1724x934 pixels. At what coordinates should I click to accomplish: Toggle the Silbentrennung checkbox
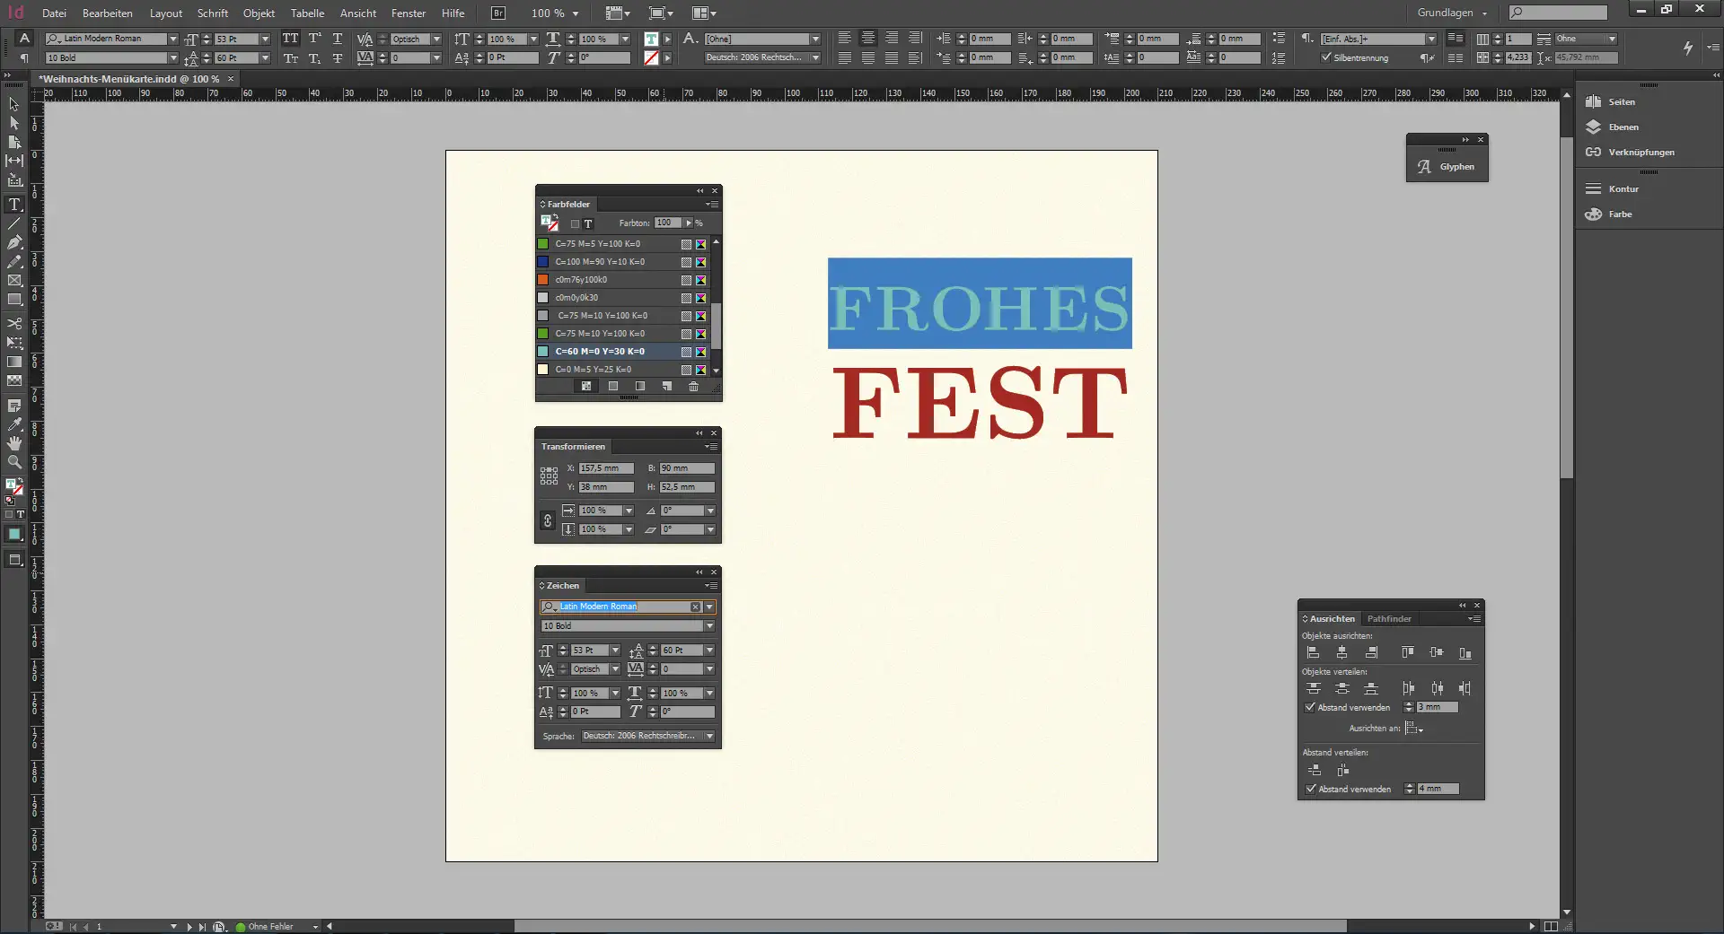1326,57
